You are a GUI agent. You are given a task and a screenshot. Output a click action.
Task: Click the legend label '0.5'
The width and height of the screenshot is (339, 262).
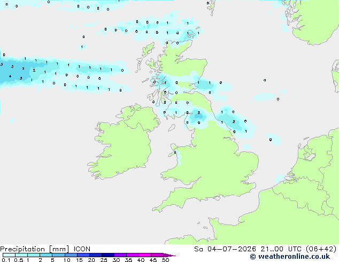[x=19, y=260]
